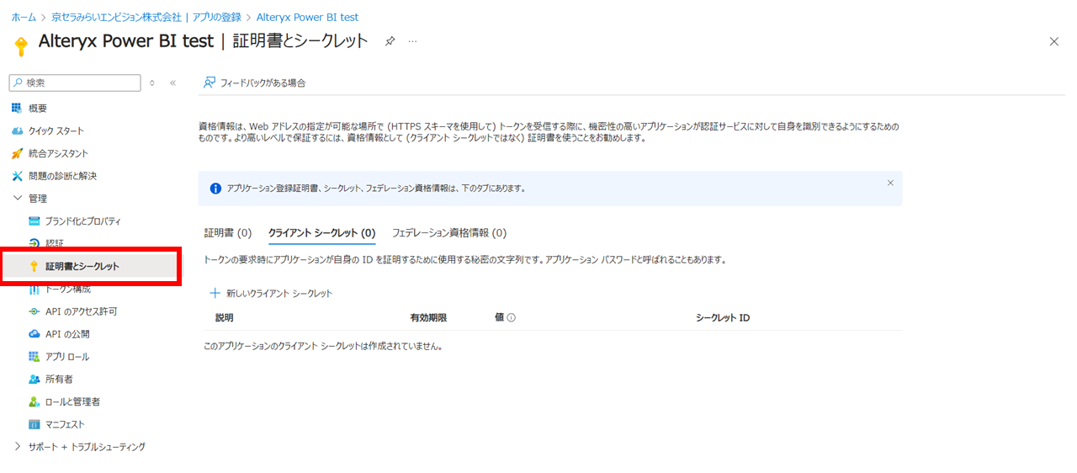Click the ロールと管理者 icon
The height and width of the screenshot is (473, 1077).
(34, 402)
